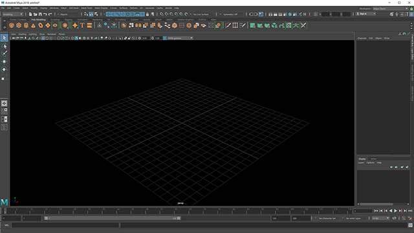Toggle snap to curves magnet
The image size is (414, 233).
(167, 14)
